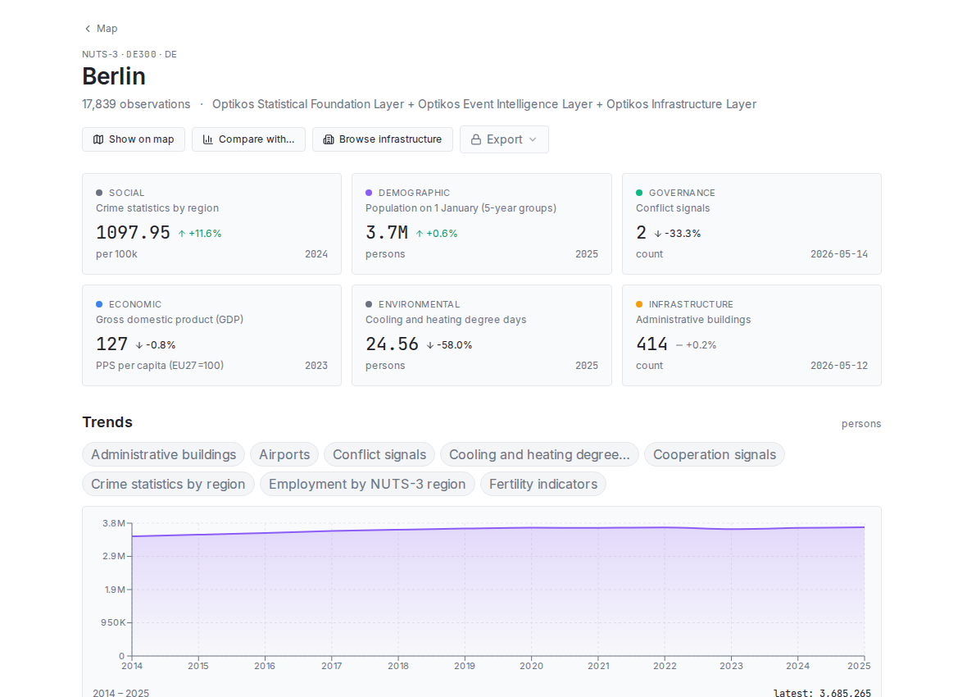
Task: Click the building icon in Browse infrastructure
Action: tap(329, 139)
